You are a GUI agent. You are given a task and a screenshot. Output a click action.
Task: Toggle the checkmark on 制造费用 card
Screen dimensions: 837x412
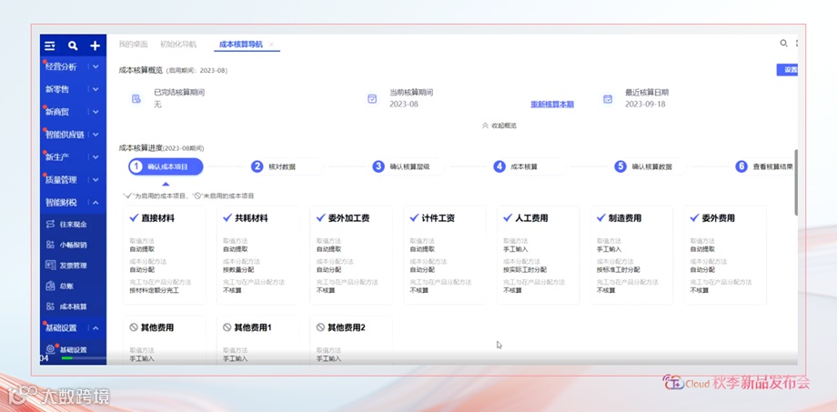tap(601, 217)
